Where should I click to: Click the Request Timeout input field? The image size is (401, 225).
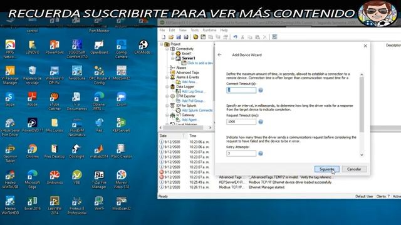241,122
